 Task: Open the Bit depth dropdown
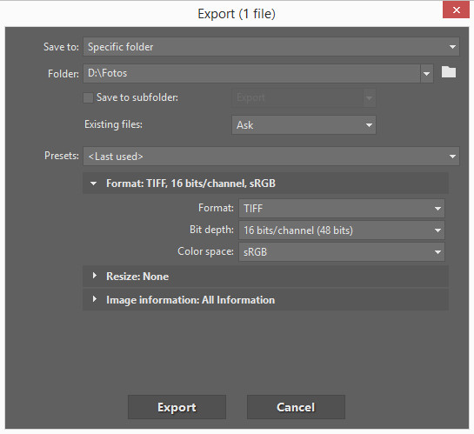click(x=342, y=230)
